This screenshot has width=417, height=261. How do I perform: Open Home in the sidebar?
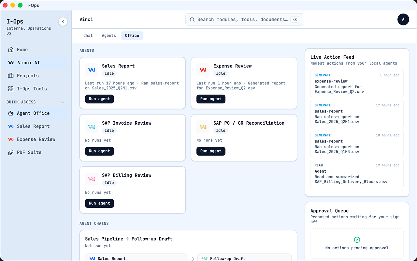tap(36, 50)
